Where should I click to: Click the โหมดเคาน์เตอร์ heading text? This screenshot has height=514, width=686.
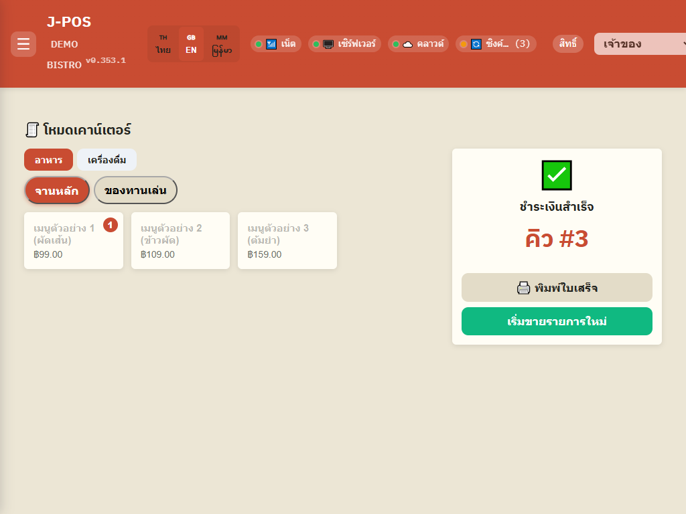(x=87, y=130)
